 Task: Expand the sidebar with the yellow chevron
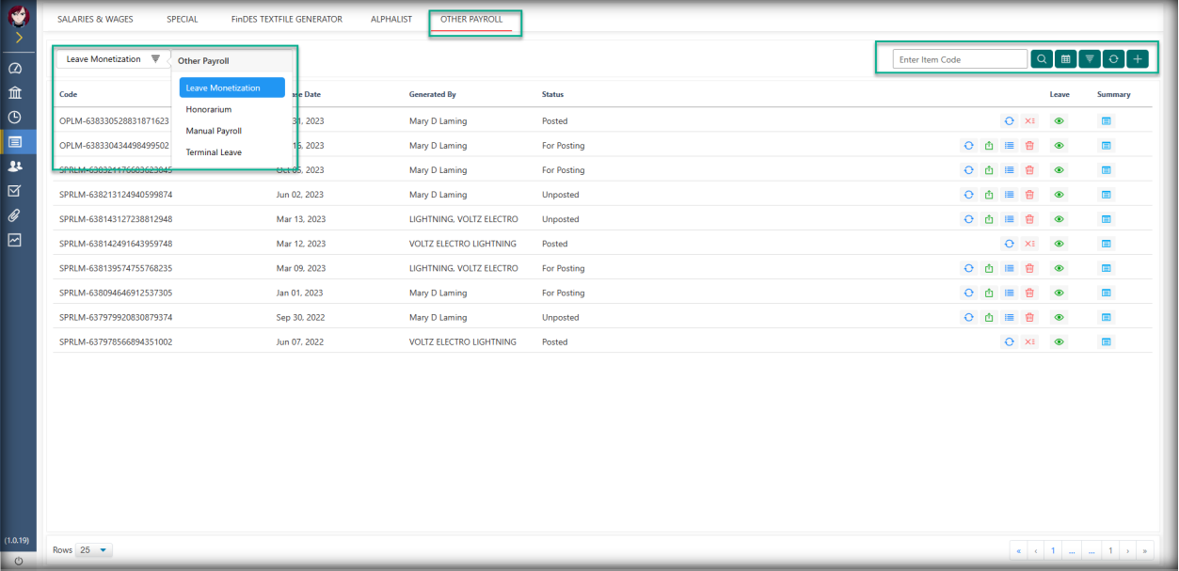click(x=18, y=39)
